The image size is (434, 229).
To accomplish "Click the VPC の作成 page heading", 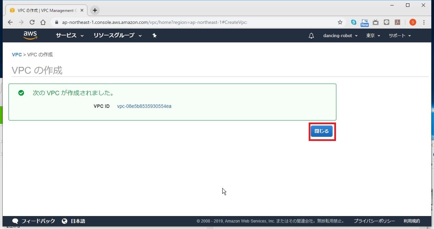I will (x=37, y=70).
